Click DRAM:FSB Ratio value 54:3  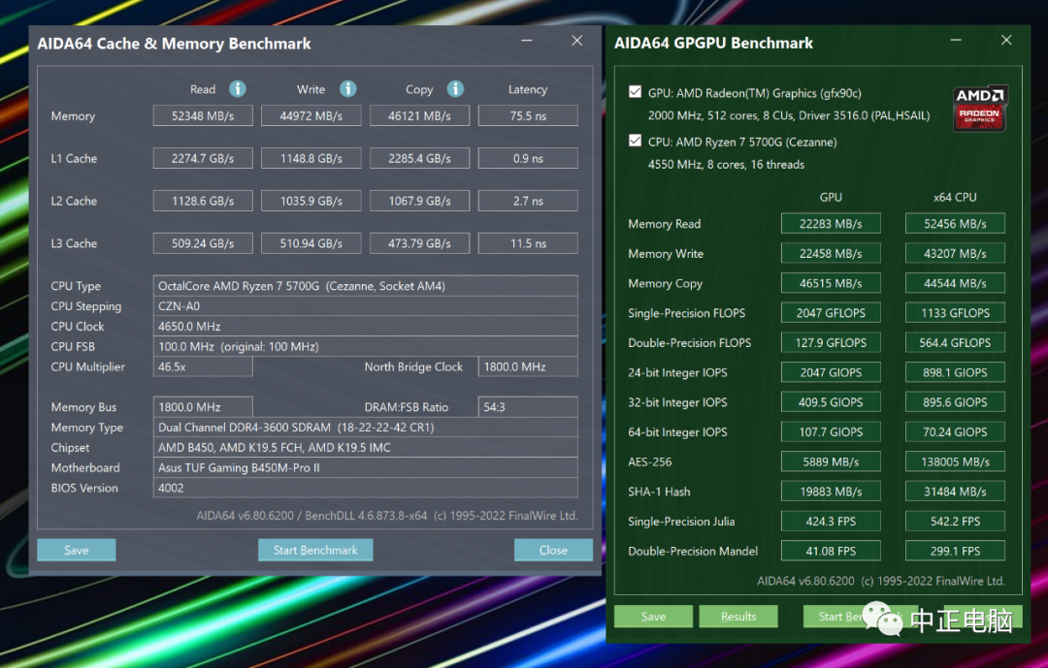pos(528,407)
